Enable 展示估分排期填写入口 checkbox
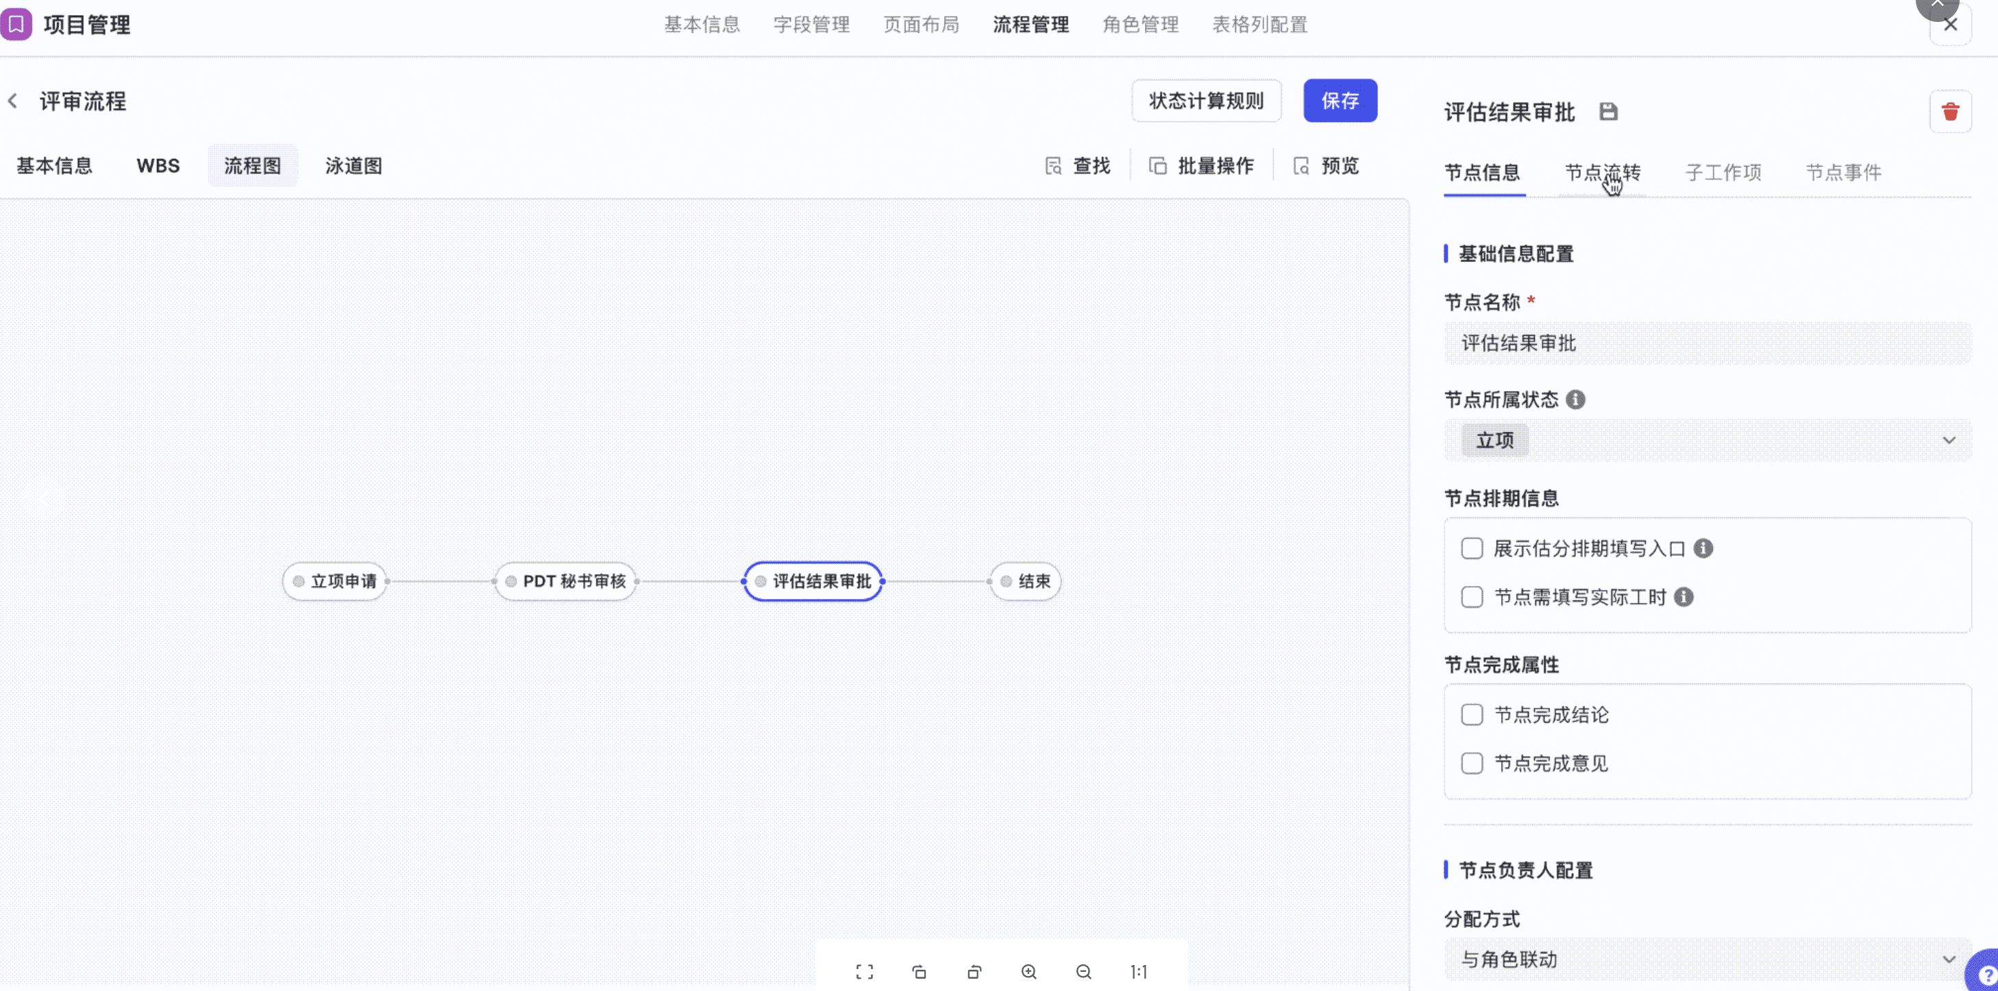This screenshot has width=1998, height=991. click(1471, 549)
